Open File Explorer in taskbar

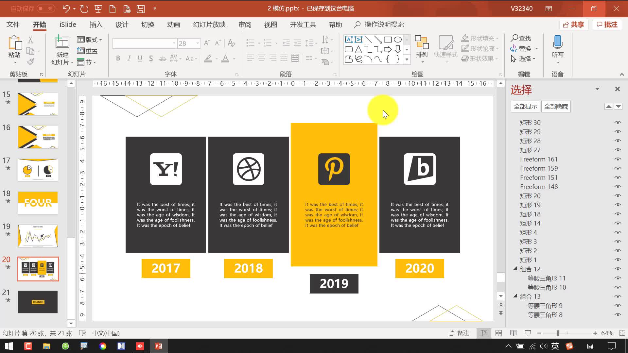pyautogui.click(x=46, y=346)
